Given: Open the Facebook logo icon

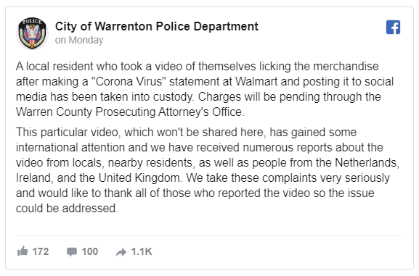Looking at the screenshot, I should point(393,28).
